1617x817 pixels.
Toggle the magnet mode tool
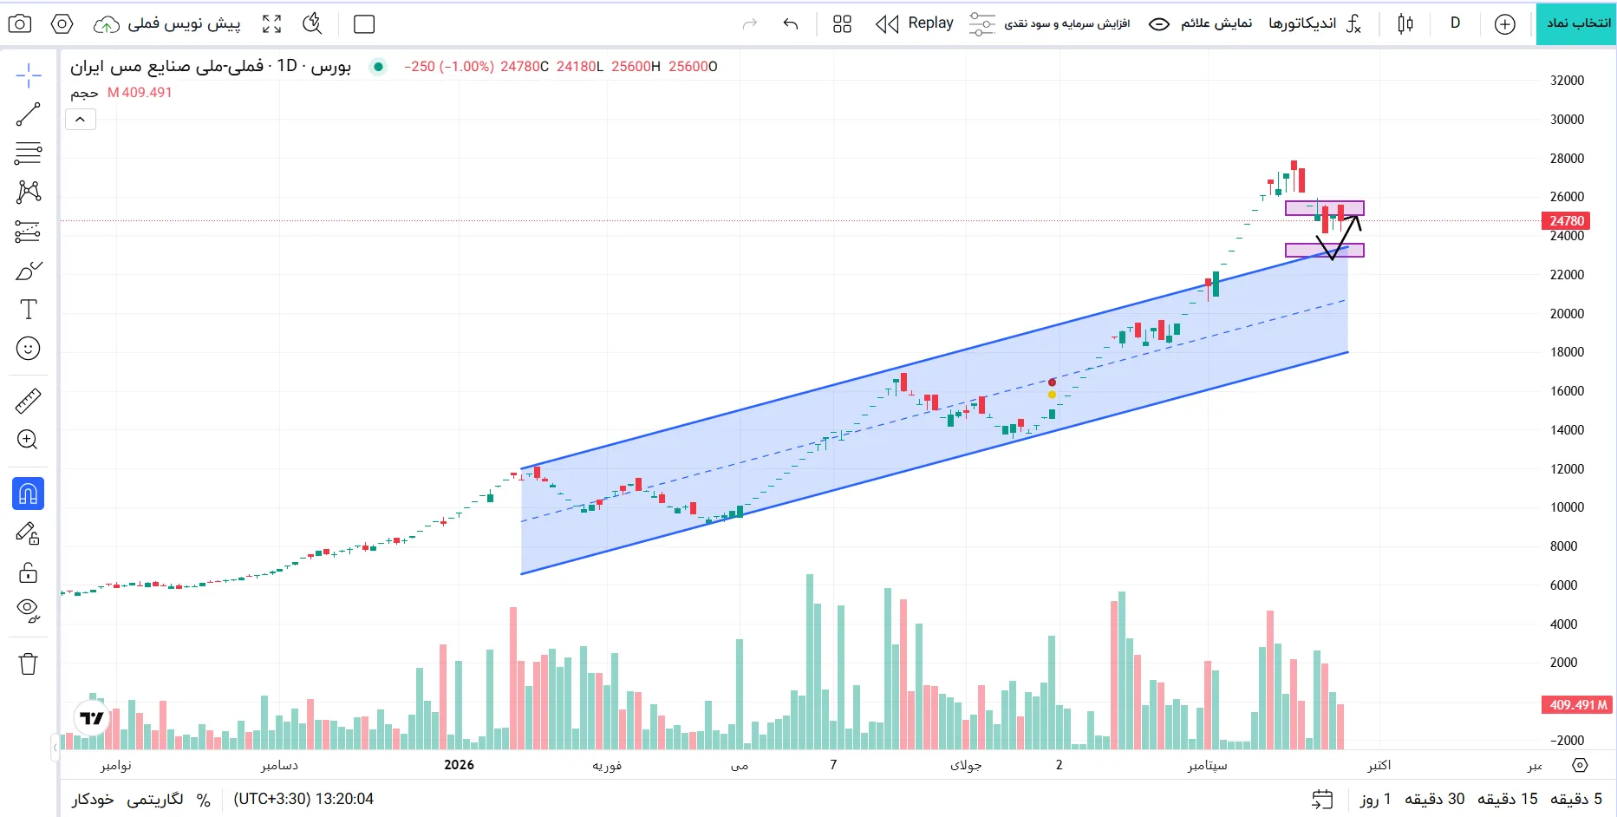[28, 494]
